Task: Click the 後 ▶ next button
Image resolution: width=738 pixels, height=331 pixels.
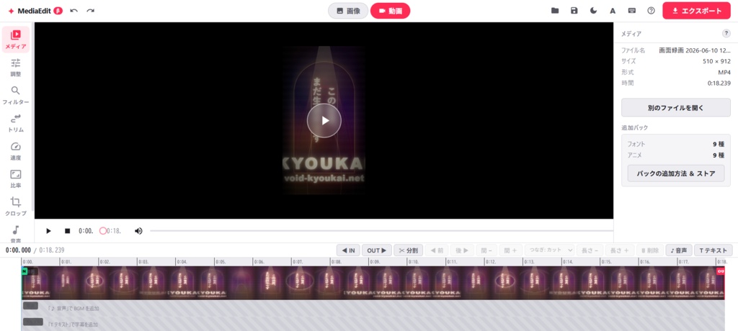Action: [x=462, y=250]
